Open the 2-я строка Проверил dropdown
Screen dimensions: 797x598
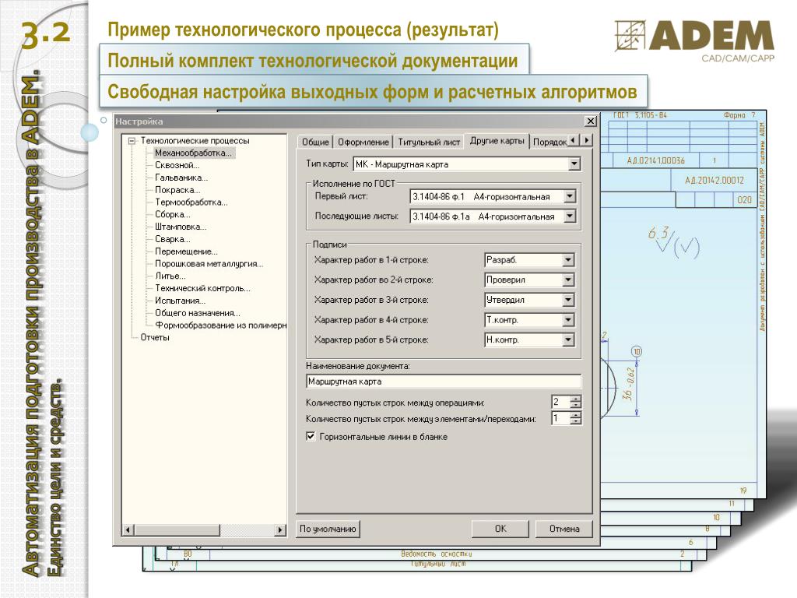[568, 280]
